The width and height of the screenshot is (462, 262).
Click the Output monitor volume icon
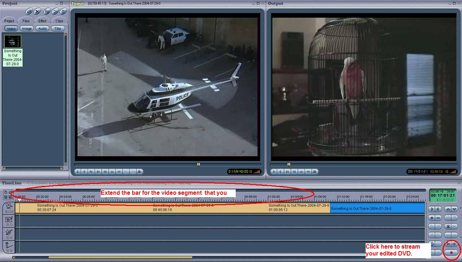[446, 172]
